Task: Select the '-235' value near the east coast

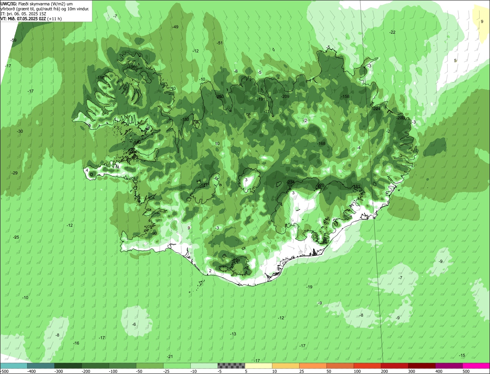Action: [x=400, y=118]
